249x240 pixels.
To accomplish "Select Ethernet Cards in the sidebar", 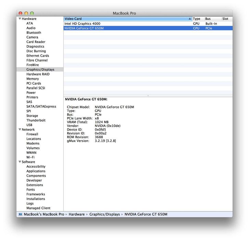I will 38,56.
